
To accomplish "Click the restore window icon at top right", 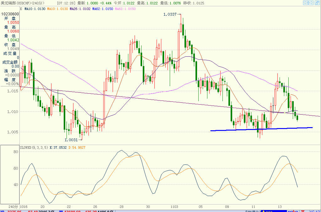I will [317, 3].
